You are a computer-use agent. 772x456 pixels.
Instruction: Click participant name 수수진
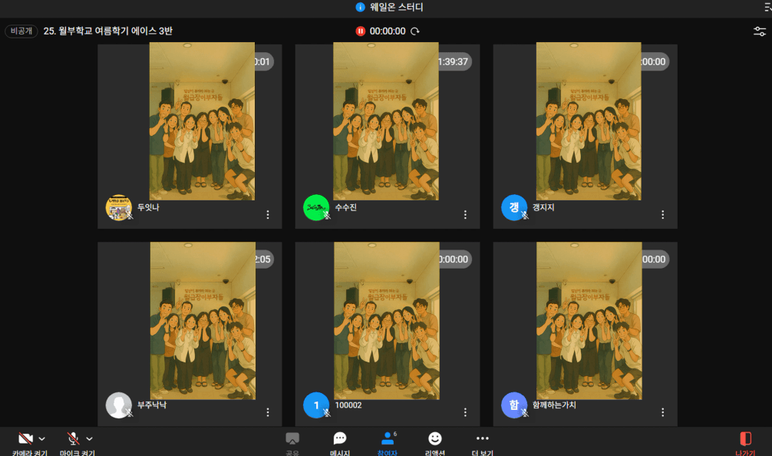click(345, 207)
